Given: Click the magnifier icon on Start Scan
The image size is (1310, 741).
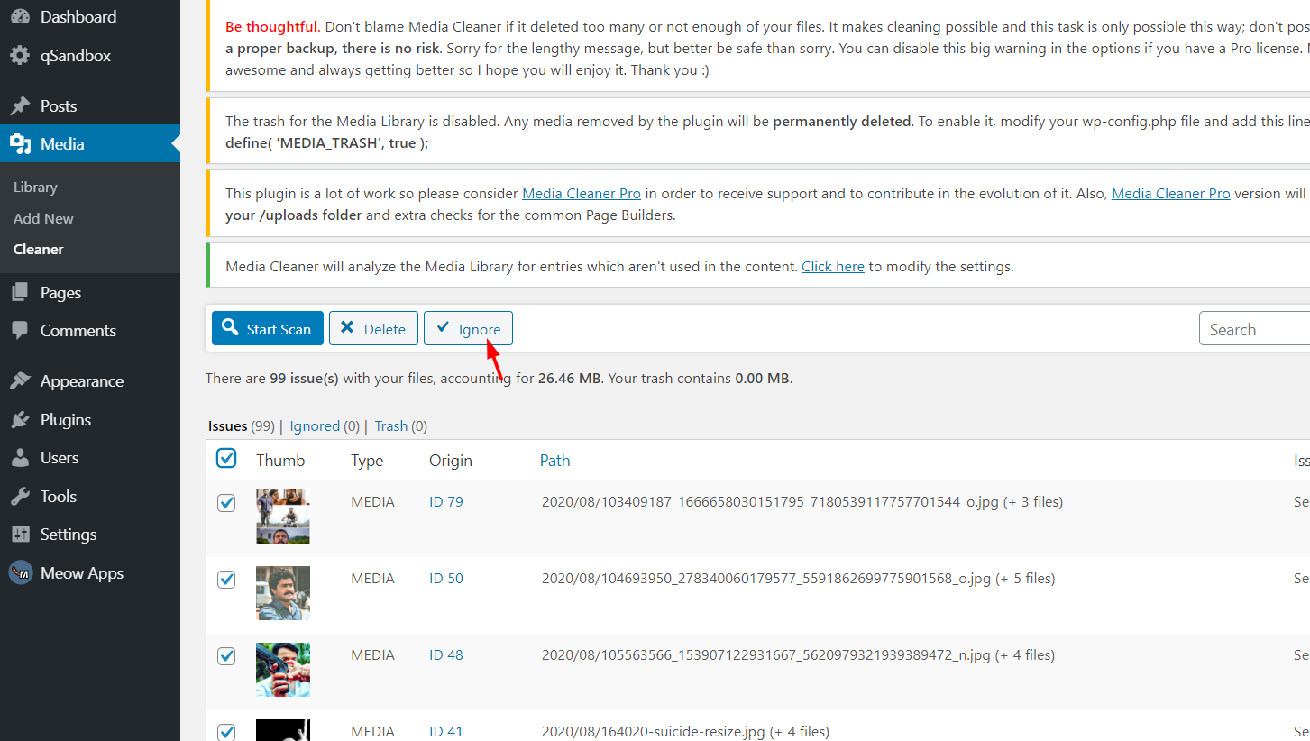Looking at the screenshot, I should click(230, 328).
